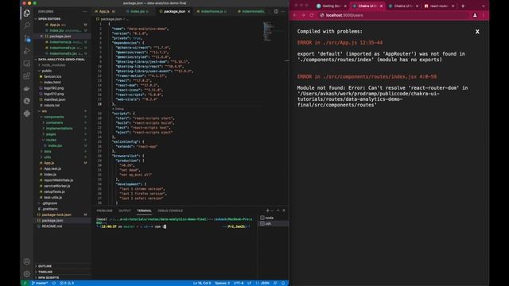Open the Explorer view in the activity bar
This screenshot has height=286, width=509.
[x=27, y=13]
